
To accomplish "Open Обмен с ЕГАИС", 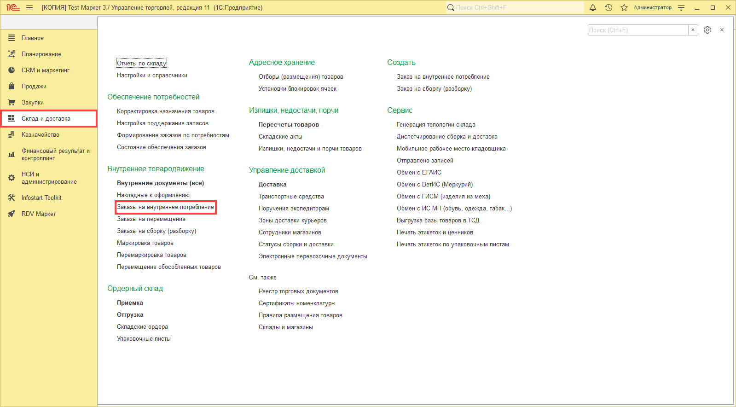I will (x=419, y=173).
